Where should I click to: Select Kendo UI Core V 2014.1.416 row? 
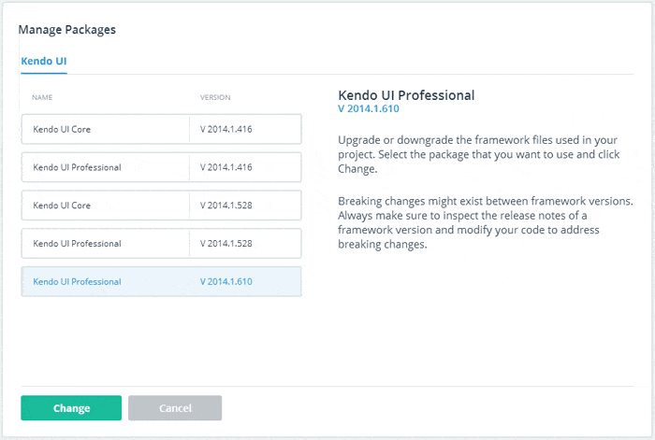point(161,129)
